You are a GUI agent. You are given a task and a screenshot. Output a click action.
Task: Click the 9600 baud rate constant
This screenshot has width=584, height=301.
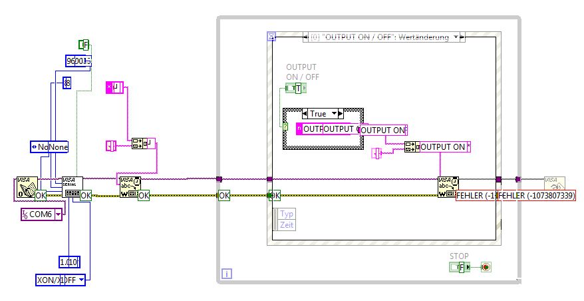point(78,61)
